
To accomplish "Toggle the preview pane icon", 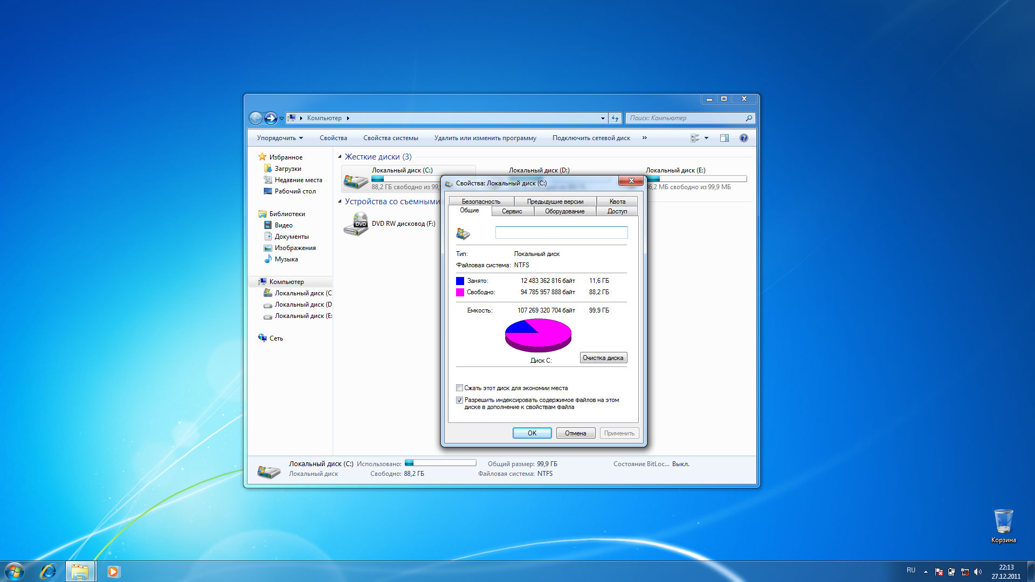I will (724, 138).
